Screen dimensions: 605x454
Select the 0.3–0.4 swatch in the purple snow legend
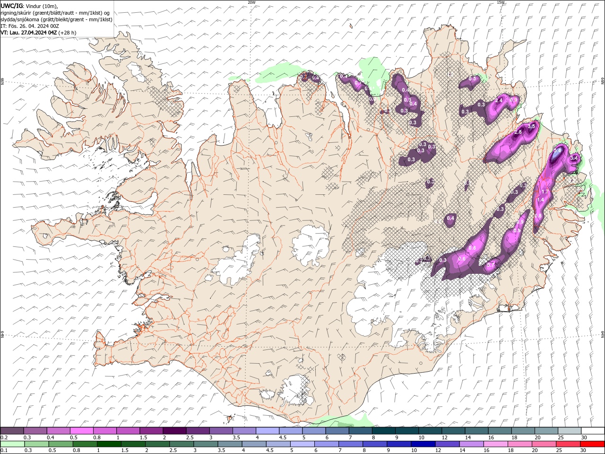(x=35, y=430)
